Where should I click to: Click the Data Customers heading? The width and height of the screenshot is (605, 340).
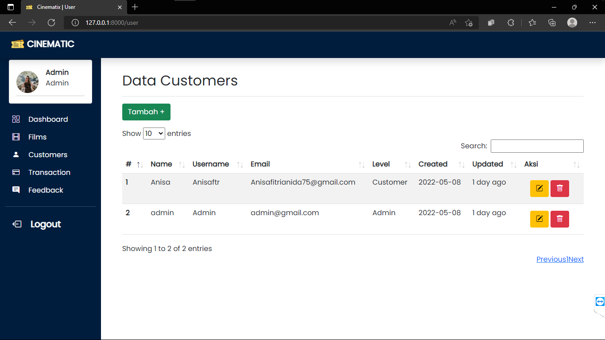180,81
